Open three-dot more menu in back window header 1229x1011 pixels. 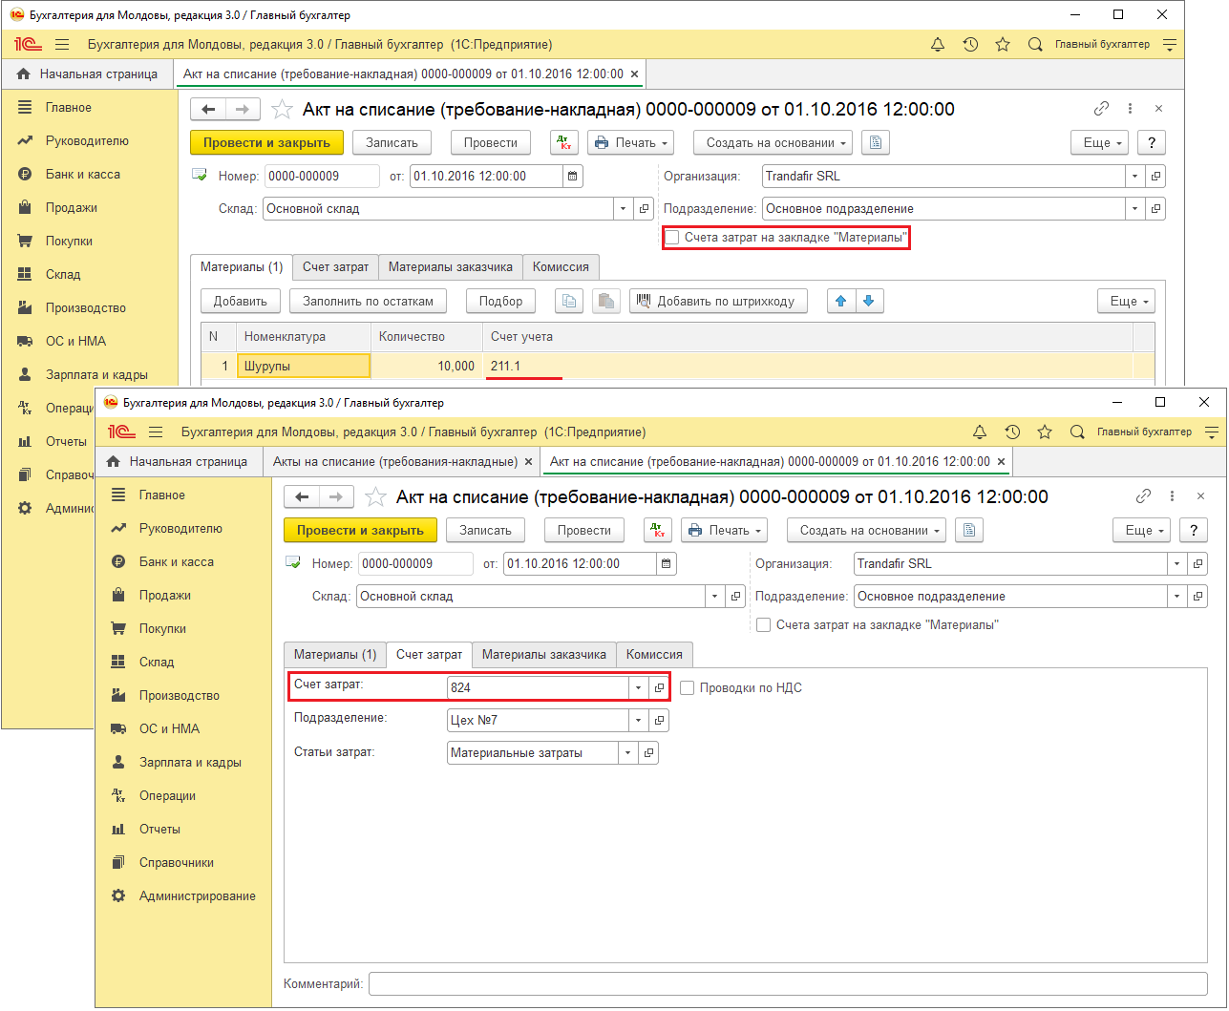(x=1130, y=109)
